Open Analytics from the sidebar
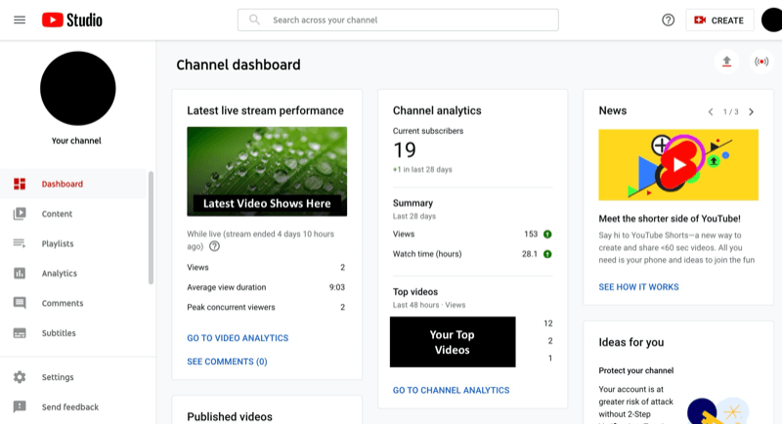This screenshot has width=782, height=424. pos(60,273)
